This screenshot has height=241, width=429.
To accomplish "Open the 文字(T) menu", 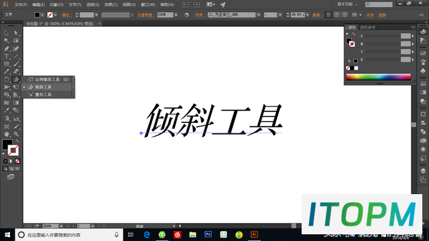I will point(74,5).
